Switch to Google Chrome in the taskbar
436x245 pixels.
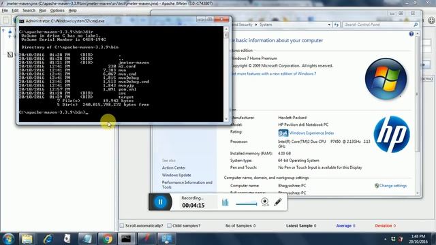pos(108,239)
